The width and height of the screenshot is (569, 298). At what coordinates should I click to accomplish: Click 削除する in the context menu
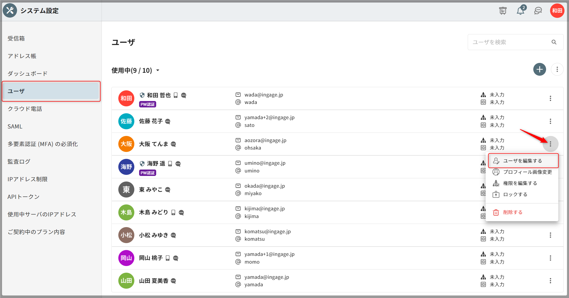(x=512, y=212)
